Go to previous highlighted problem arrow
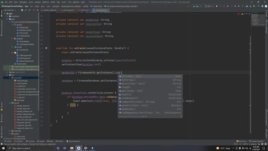 246,14
